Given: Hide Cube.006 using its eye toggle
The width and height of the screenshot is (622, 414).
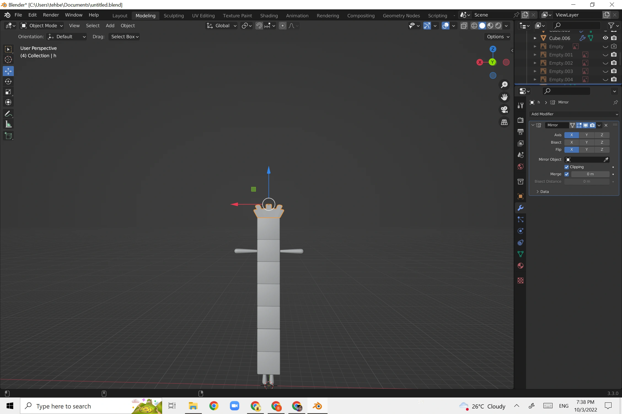Looking at the screenshot, I should (x=605, y=38).
